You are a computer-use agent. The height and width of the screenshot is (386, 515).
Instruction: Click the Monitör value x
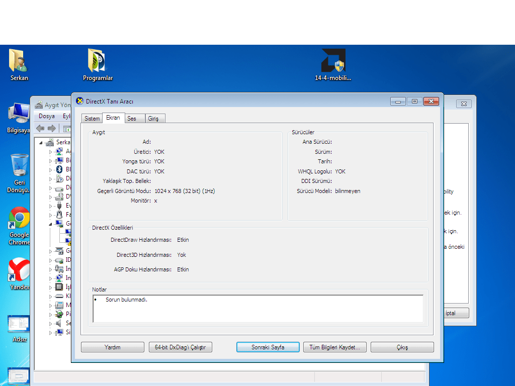pyautogui.click(x=156, y=201)
